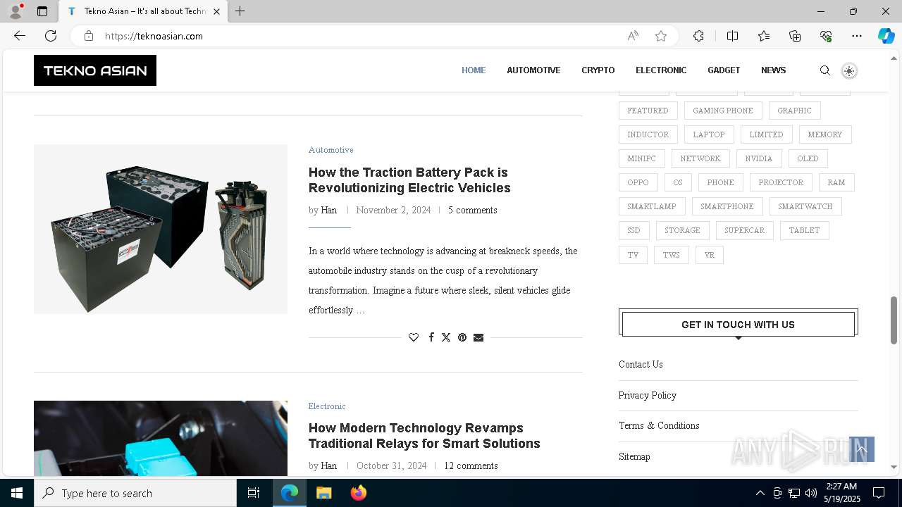Click the back-to-top arrow button
This screenshot has width=902, height=507.
(862, 449)
